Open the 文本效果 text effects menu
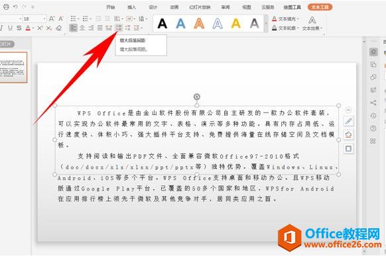This screenshot has height=256, width=386. click(x=312, y=24)
